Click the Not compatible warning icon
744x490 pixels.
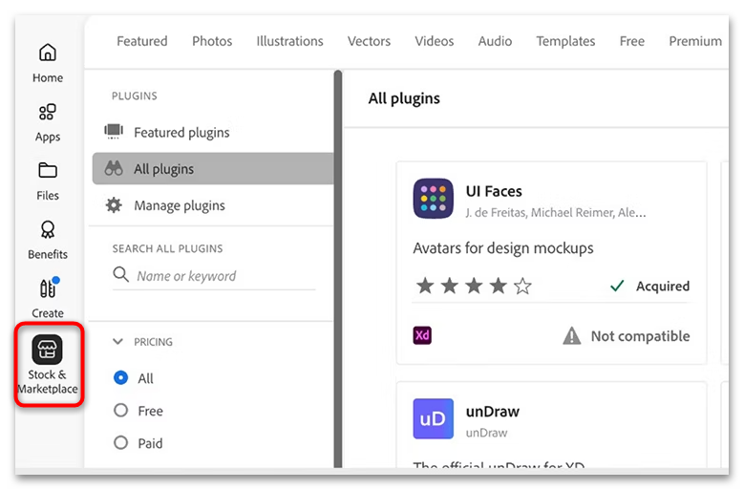point(572,336)
